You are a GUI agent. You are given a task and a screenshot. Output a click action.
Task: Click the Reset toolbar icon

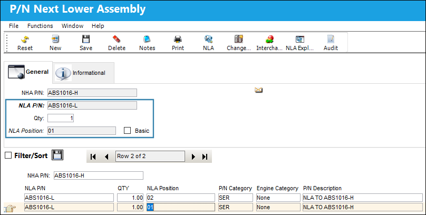(25, 40)
